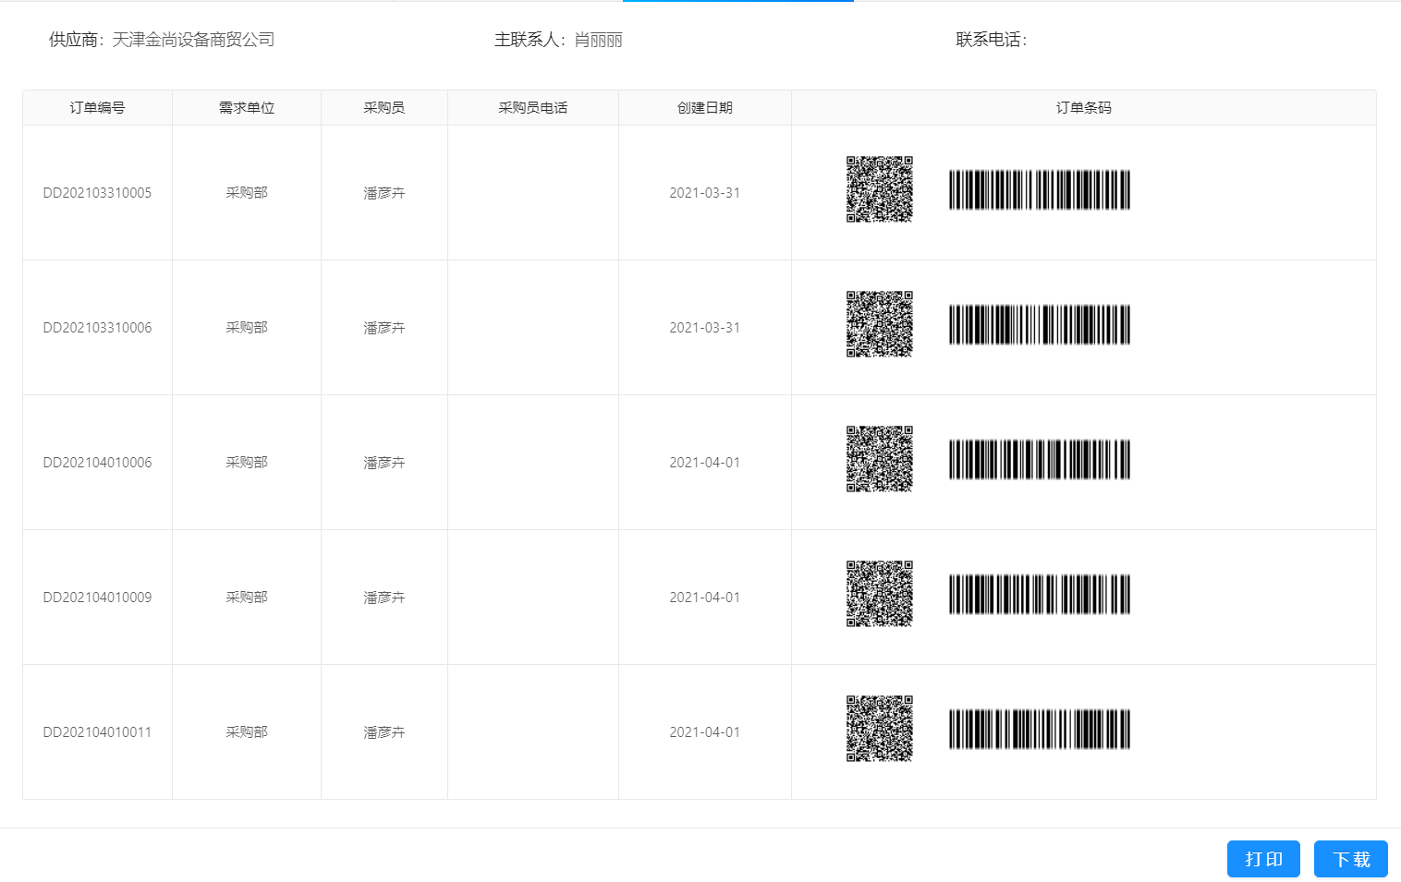Image resolution: width=1401 pixels, height=882 pixels.
Task: Click 采购部 in row DD202103310006
Action: coord(247,328)
